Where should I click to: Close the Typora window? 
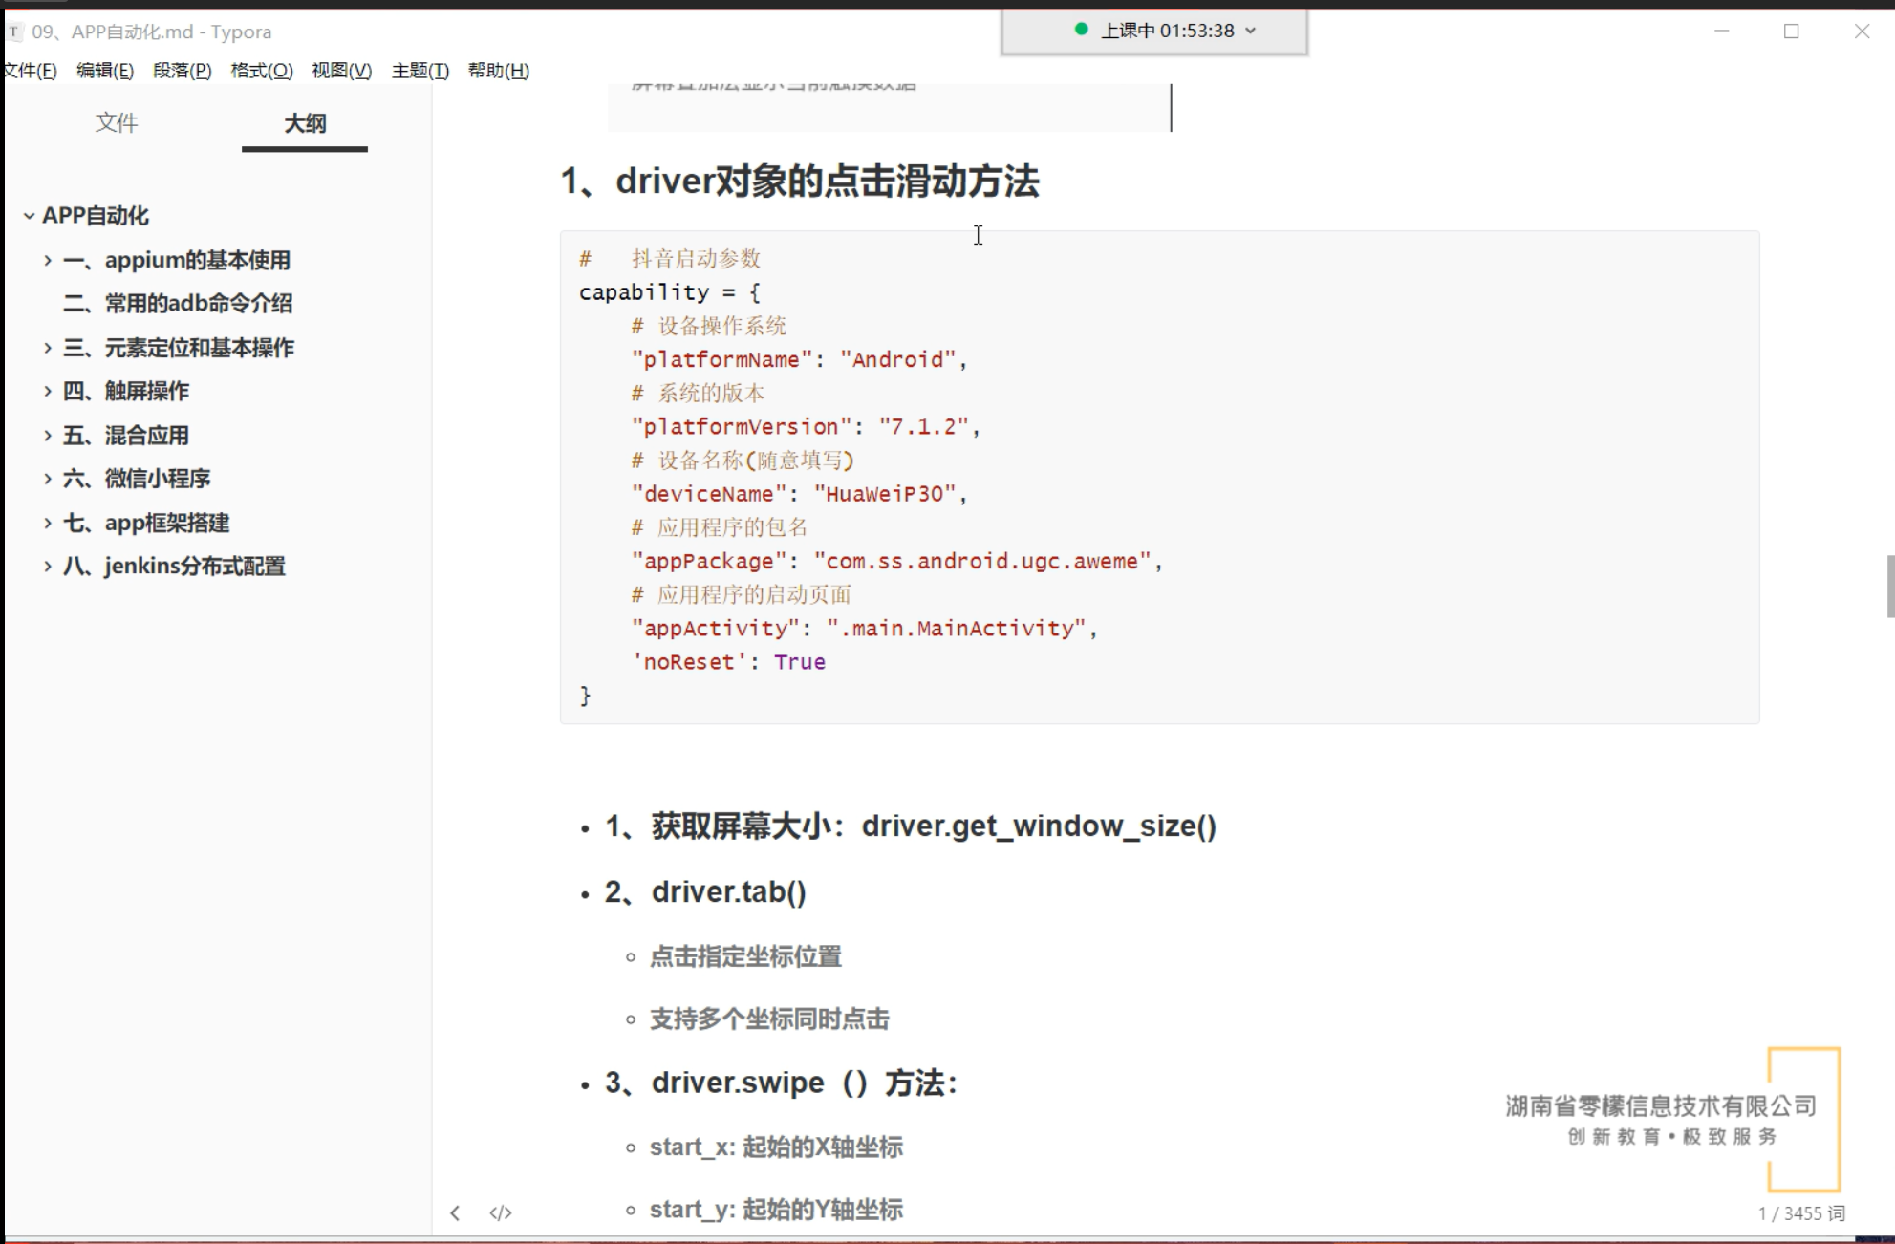pos(1862,32)
